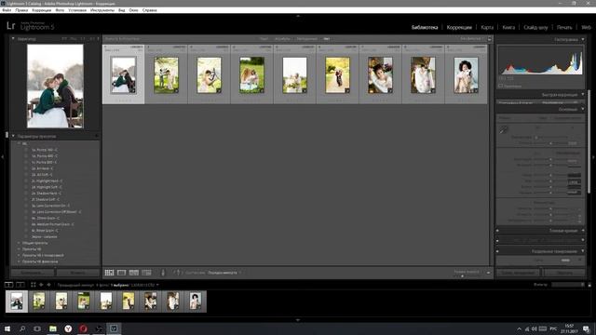Collapse the Histogram panel
This screenshot has height=335, width=596.
tap(583, 39)
